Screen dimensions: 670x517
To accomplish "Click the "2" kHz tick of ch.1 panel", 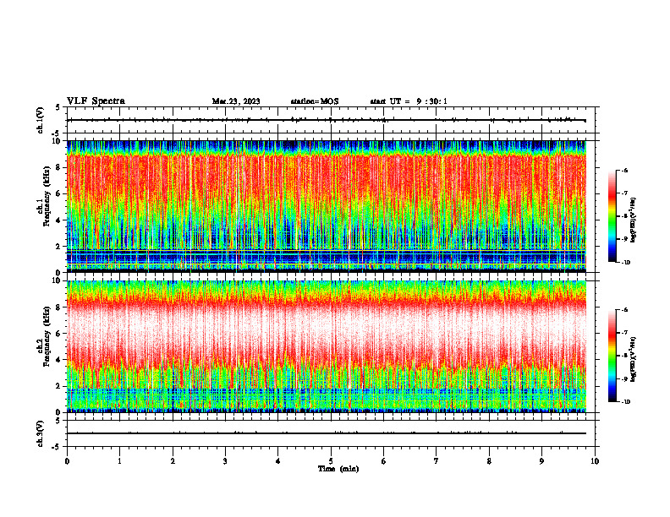I will click(x=59, y=247).
